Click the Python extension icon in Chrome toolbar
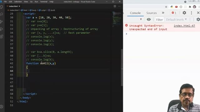The image size is (200, 112). tap(172, 7)
